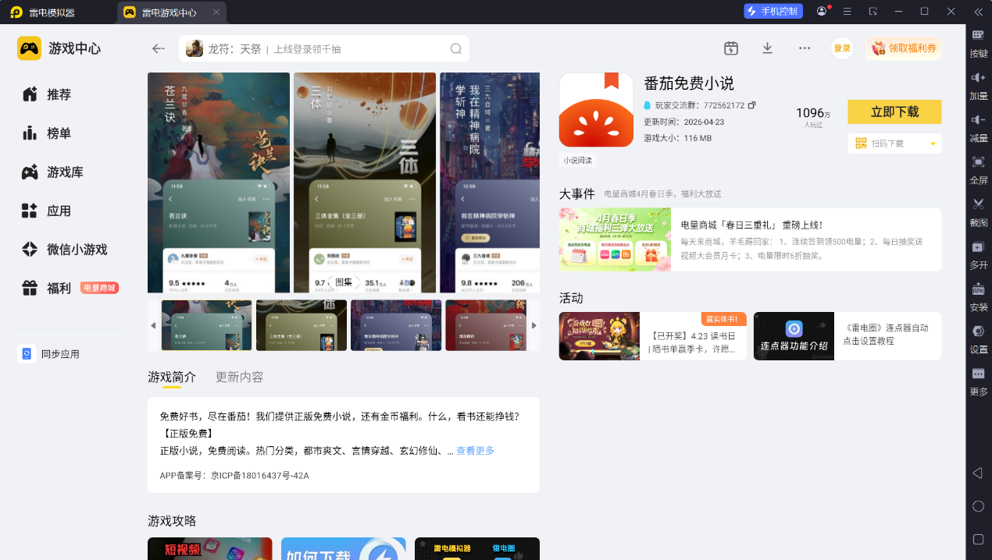Select the 三体 thumbnail in the strip
Viewport: 992px width, 560px height.
302,325
